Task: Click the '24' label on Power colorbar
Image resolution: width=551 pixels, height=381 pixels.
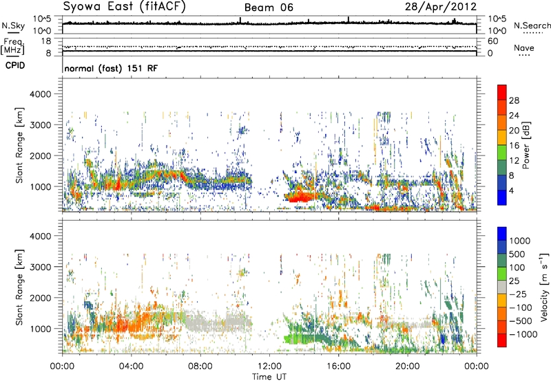Action: point(514,116)
